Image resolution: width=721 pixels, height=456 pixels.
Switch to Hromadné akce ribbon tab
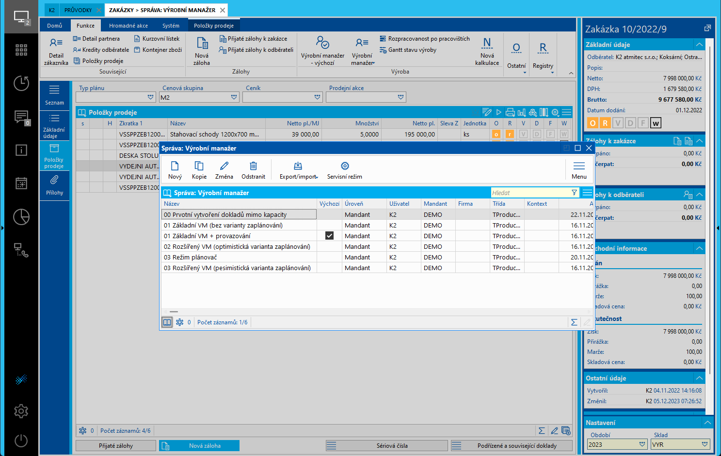tap(128, 26)
